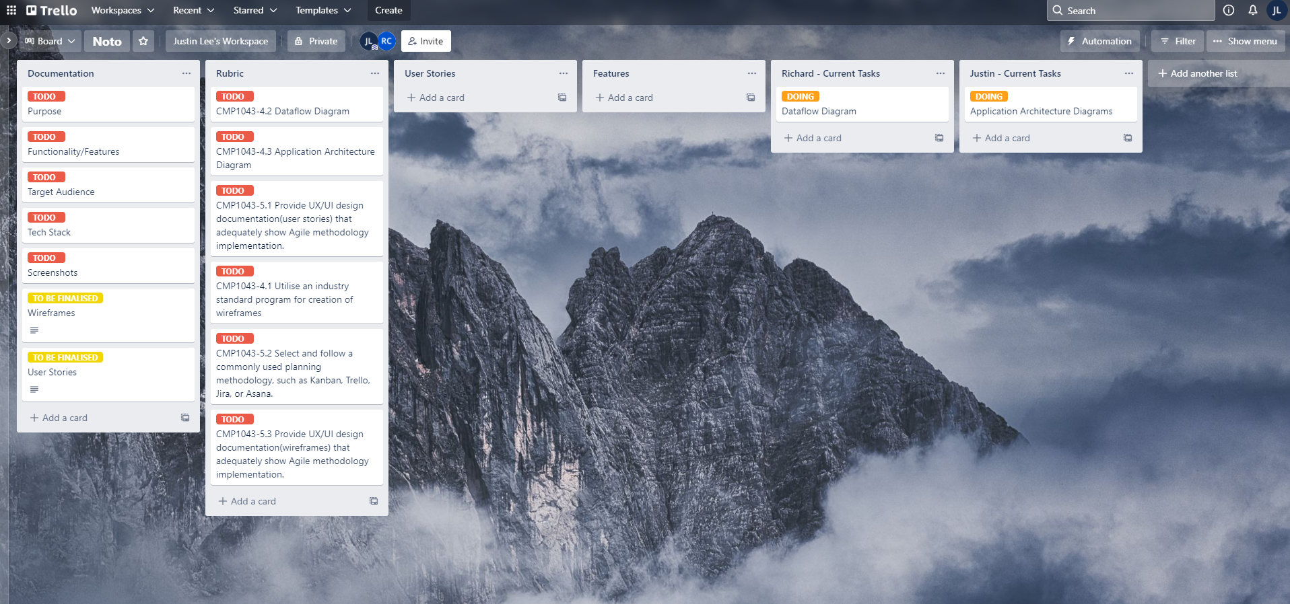Click Show menu
Viewport: 1290px width, 604px height.
pyautogui.click(x=1246, y=41)
